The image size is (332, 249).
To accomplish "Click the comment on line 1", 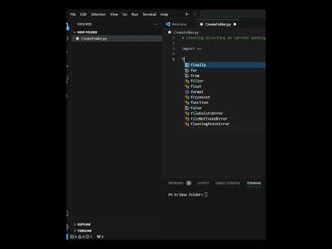I will click(223, 38).
